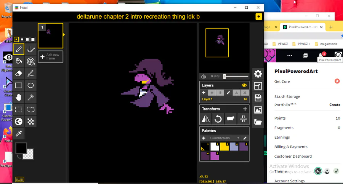Open the Save floppy disk panel

258,98
